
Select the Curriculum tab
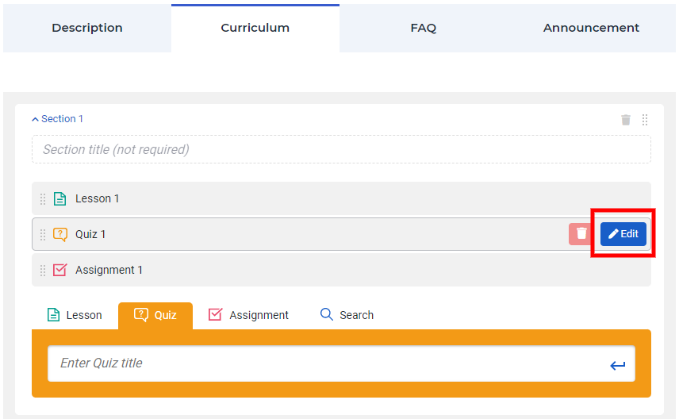(x=255, y=28)
